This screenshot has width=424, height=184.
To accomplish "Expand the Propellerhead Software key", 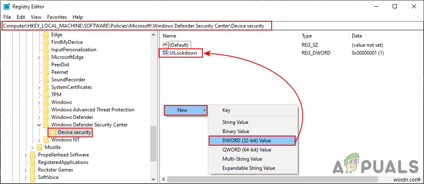I will click(26, 155).
